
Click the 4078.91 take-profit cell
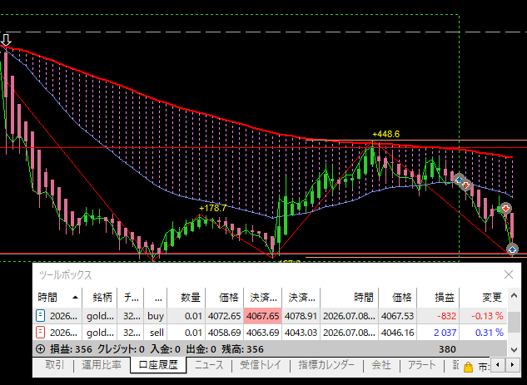click(x=301, y=316)
